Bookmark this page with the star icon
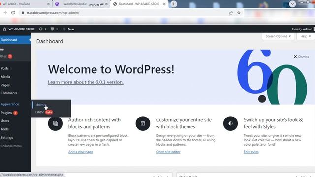Viewport: 315px width, 177px height. 239,13
